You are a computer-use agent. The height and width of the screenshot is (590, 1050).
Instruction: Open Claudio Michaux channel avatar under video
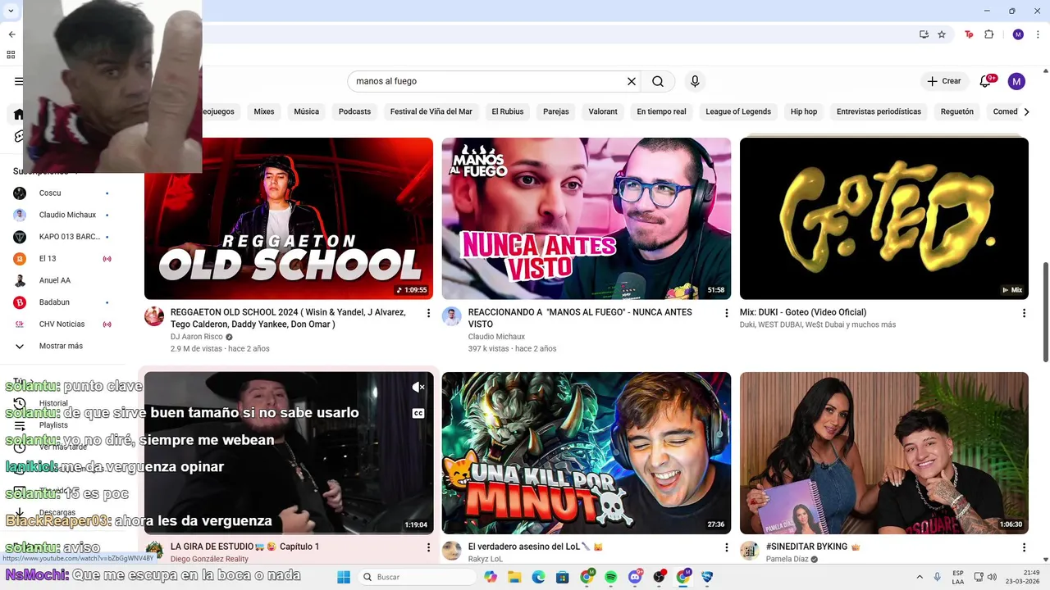[x=452, y=317]
